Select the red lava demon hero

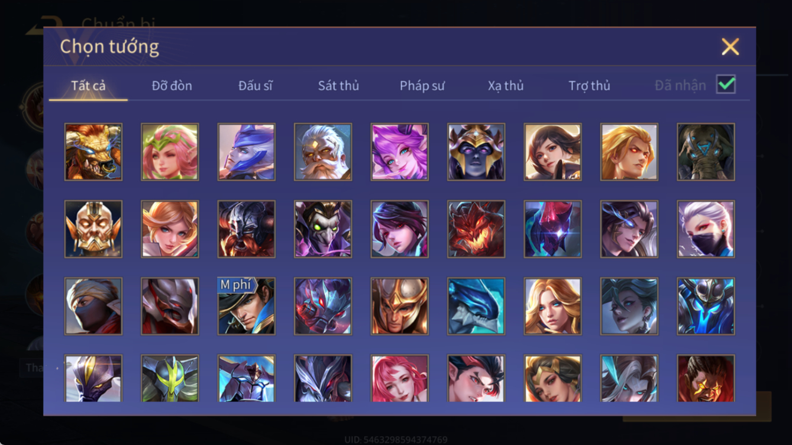pyautogui.click(x=476, y=229)
